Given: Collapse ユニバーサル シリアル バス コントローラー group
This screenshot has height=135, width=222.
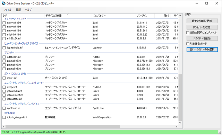Looking at the screenshot, I should tap(24, 83).
